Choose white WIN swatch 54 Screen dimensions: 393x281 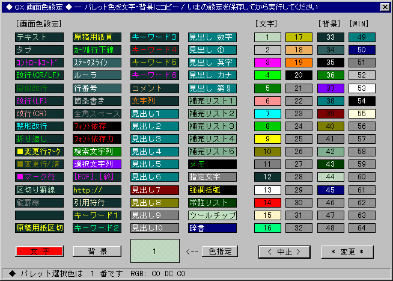coord(362,100)
